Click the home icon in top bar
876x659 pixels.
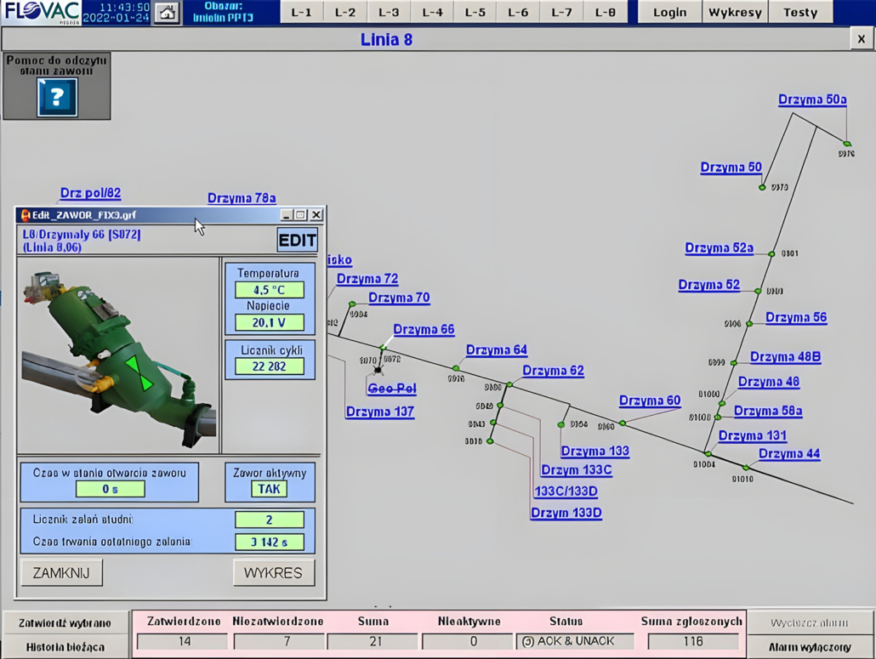[168, 13]
